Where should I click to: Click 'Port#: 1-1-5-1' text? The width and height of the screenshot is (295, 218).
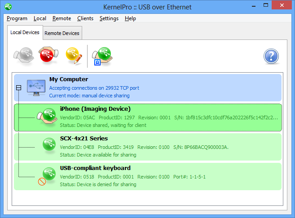coord(189,177)
